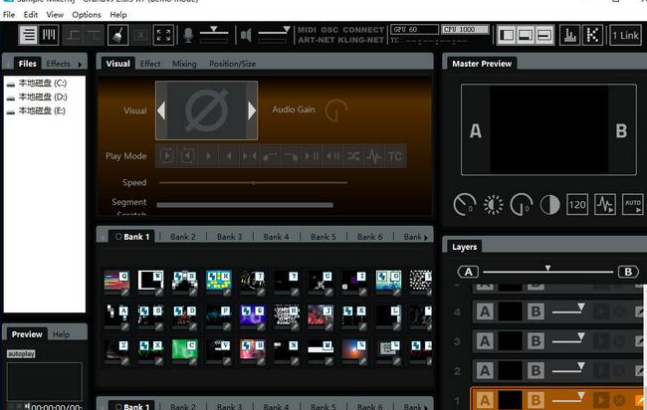Set play mode to ping-pong
The image size is (647, 410).
coord(249,156)
